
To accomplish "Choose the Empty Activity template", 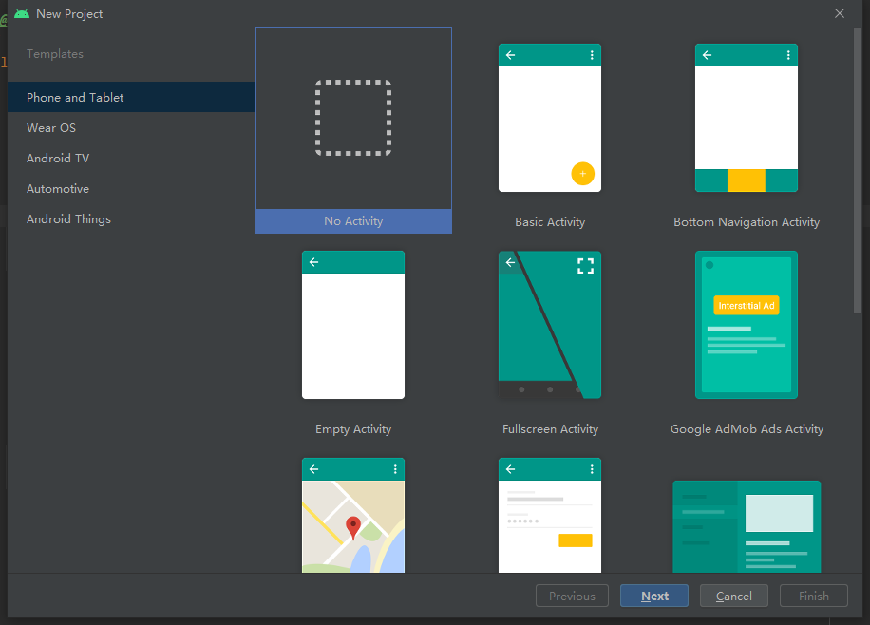I will [352, 324].
